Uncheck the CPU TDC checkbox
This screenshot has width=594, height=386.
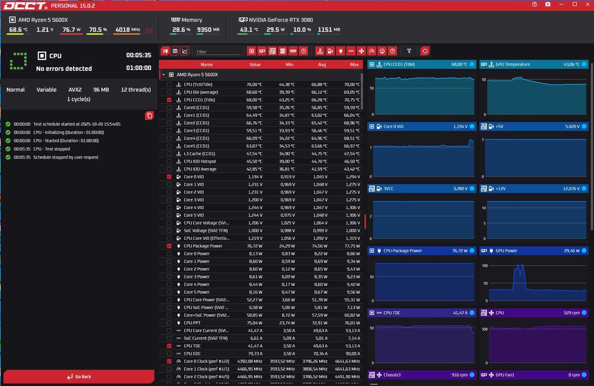(169, 346)
